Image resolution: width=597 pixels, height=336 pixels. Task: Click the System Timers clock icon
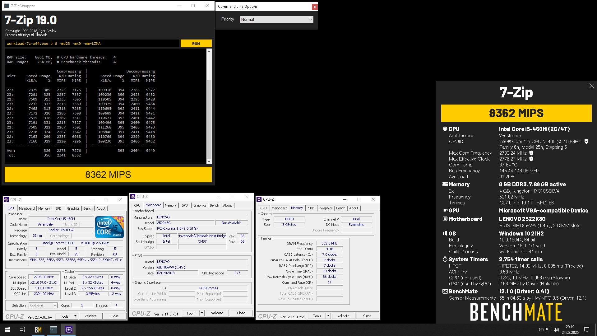pyautogui.click(x=445, y=259)
